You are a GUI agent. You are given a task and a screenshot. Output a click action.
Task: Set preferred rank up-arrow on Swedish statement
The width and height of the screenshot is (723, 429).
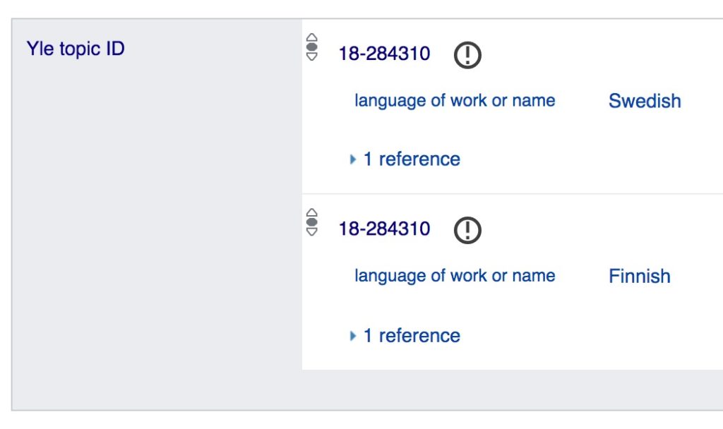point(312,38)
